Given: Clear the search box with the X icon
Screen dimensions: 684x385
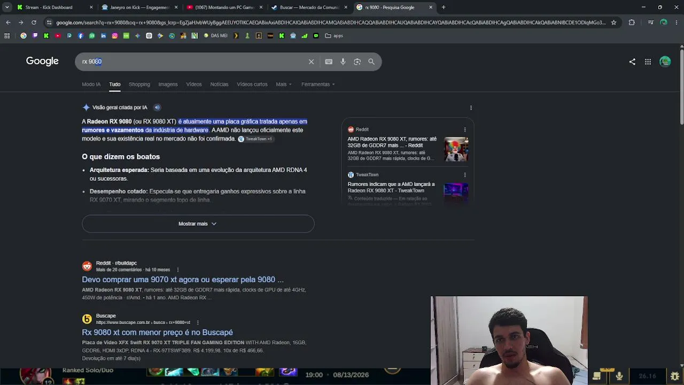Looking at the screenshot, I should coord(311,61).
